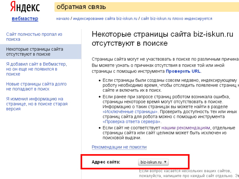Click hint text Если вопрос касается нескольких ваших сайтов
Viewport: 239px width, 179px height.
click(x=189, y=173)
